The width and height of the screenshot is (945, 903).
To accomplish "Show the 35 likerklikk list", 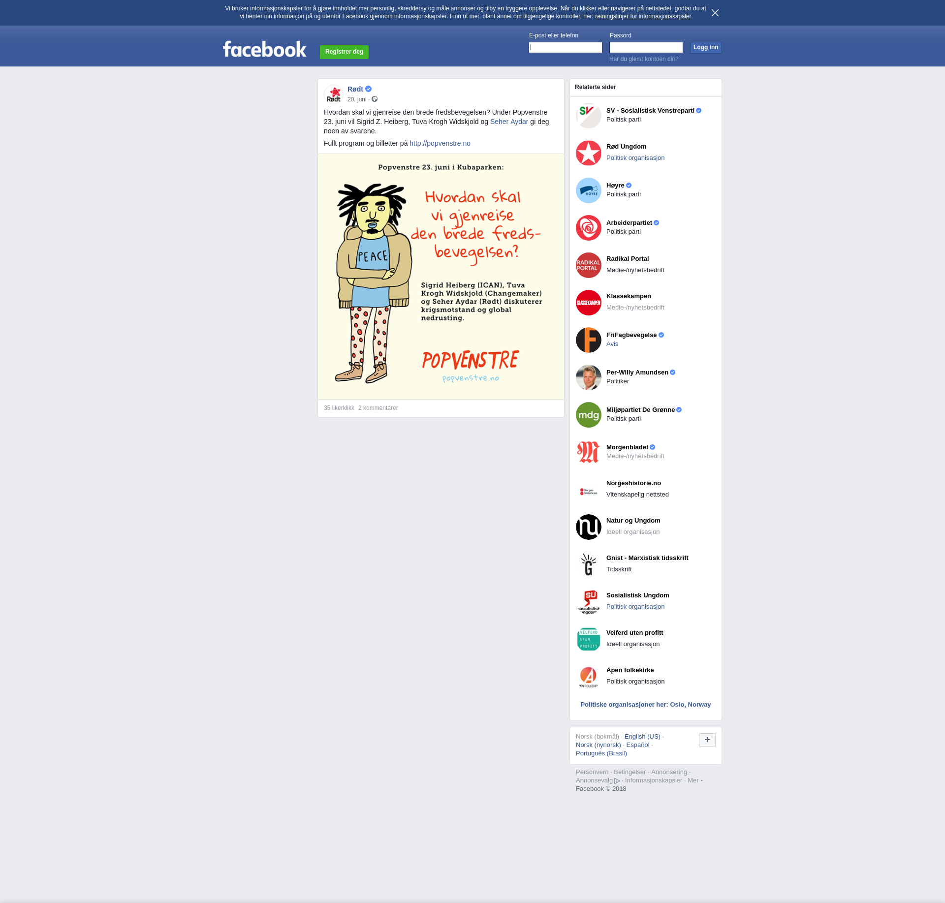I will pyautogui.click(x=339, y=408).
